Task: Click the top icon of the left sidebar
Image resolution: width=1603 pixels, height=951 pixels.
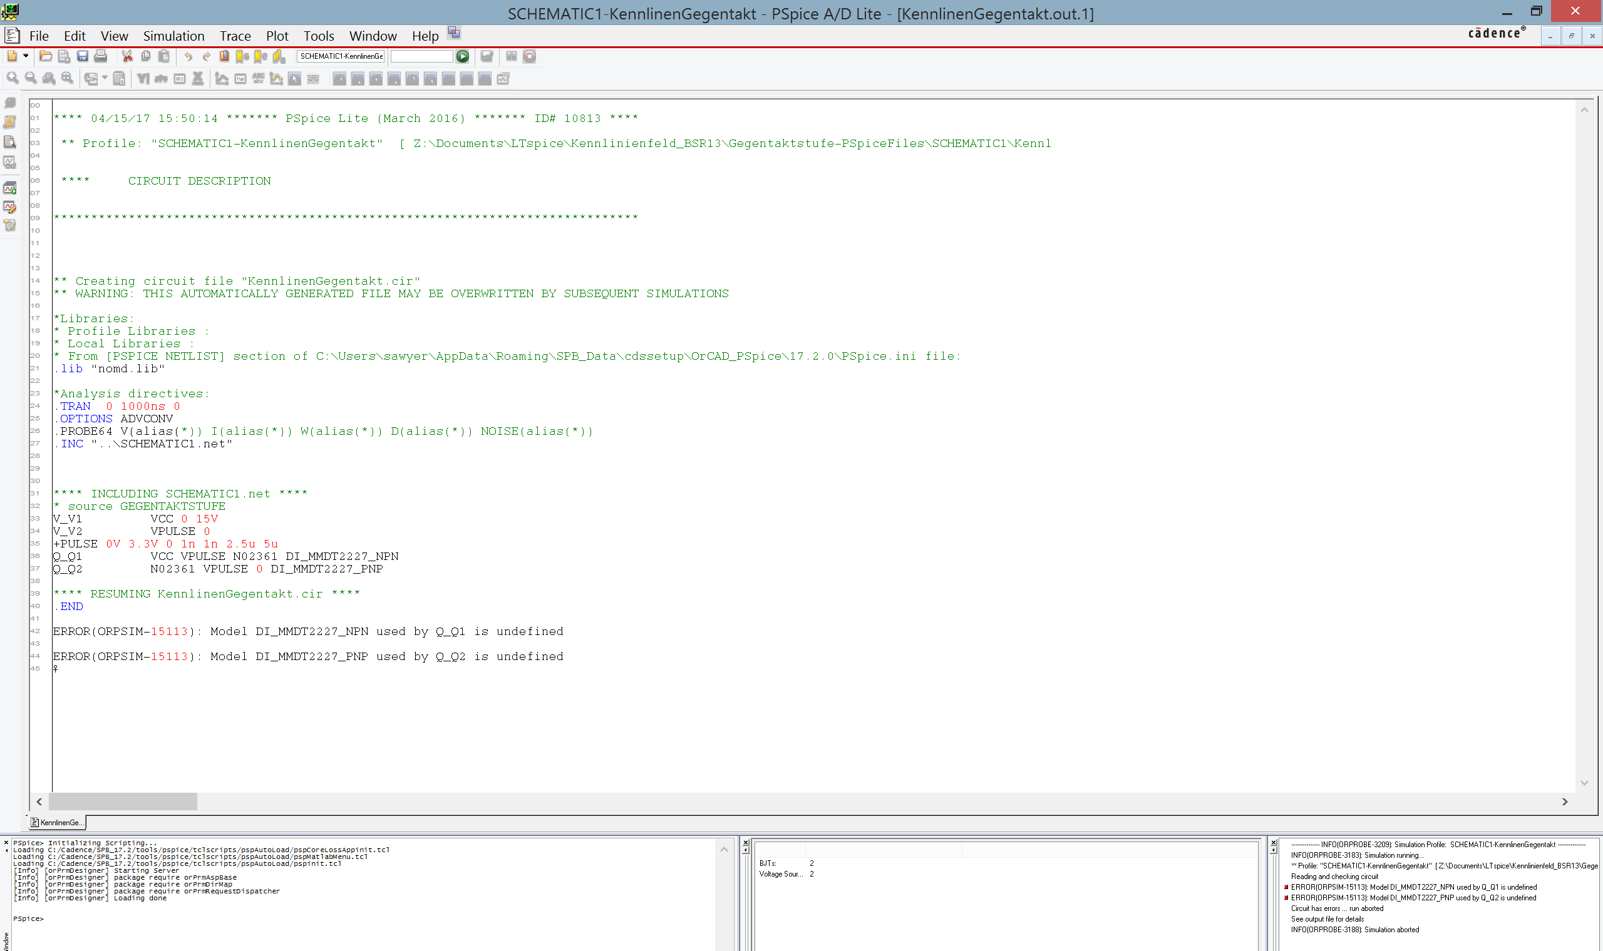Action: coord(9,103)
